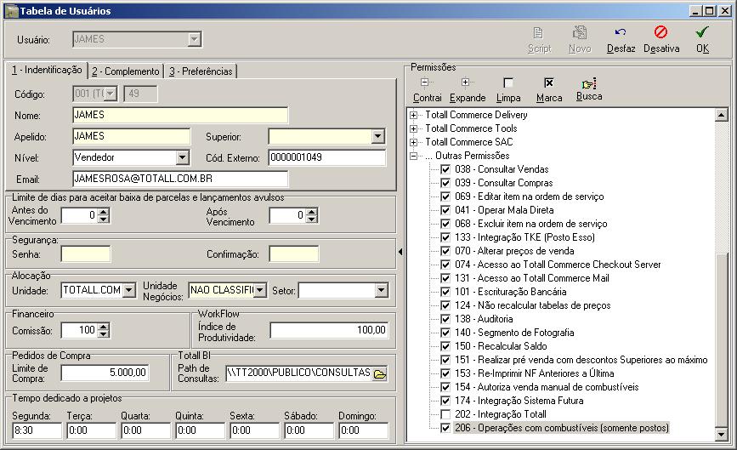The height and width of the screenshot is (450, 737).
Task: Open the Setor dropdown
Action: click(x=381, y=290)
